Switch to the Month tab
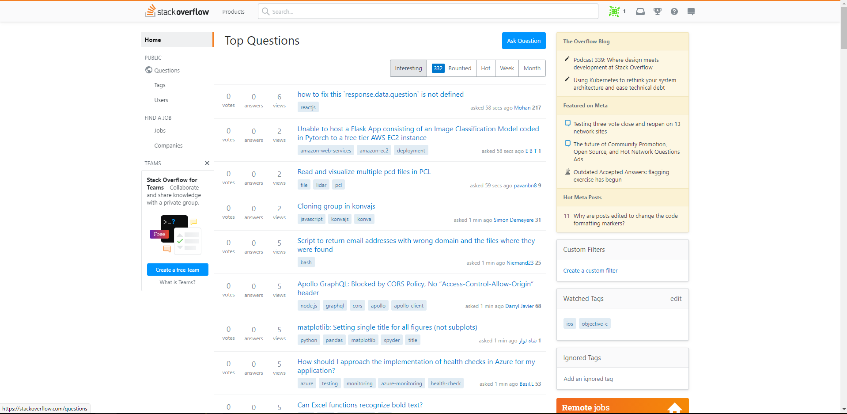This screenshot has height=414, width=847. click(x=532, y=68)
